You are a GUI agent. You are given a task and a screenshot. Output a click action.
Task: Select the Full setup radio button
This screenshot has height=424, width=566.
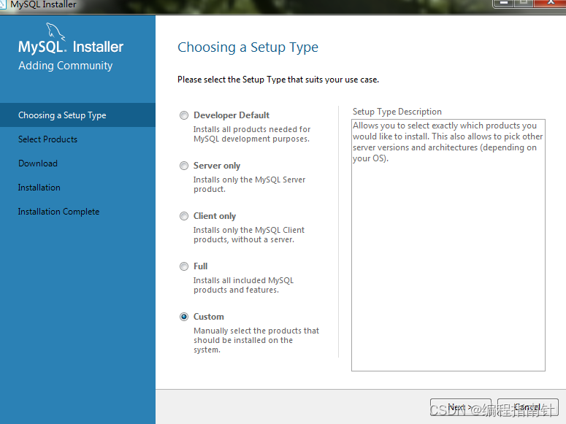point(184,266)
